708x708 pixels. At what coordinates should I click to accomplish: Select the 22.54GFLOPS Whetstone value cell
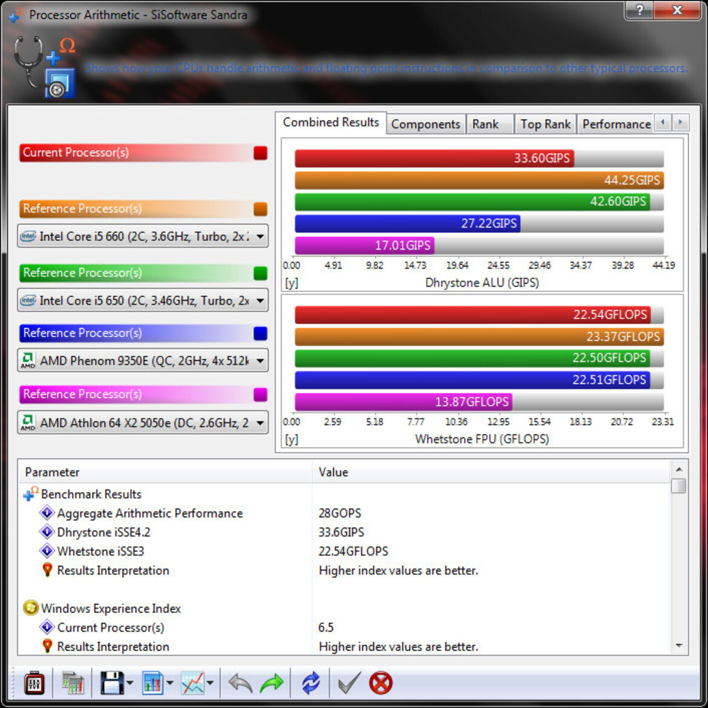point(353,551)
